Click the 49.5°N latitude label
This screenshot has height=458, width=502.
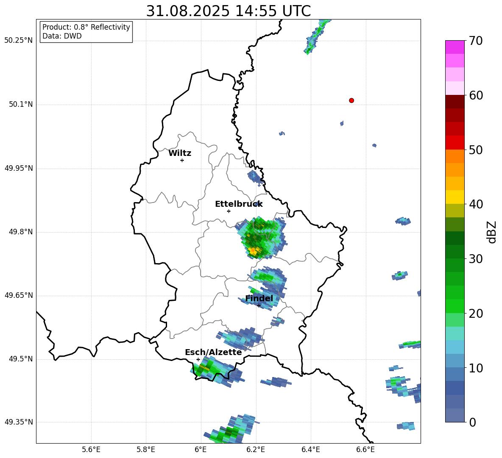(21, 359)
